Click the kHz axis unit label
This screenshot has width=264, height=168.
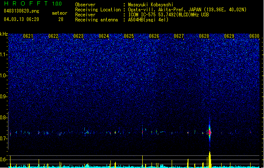pyautogui.click(x=4, y=34)
